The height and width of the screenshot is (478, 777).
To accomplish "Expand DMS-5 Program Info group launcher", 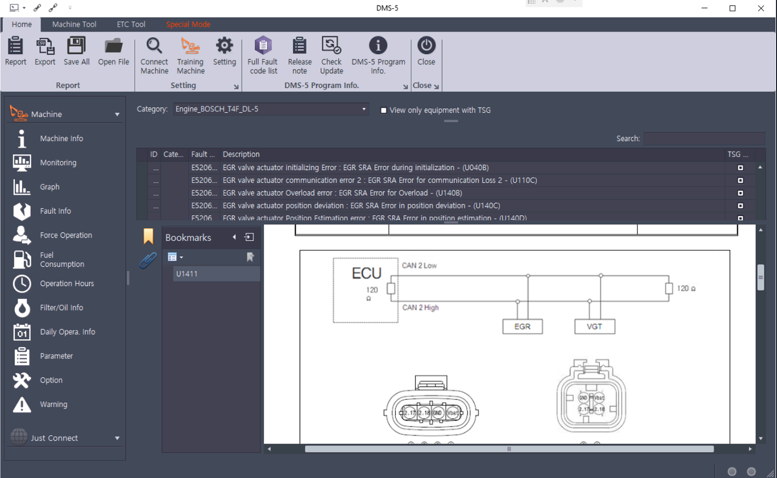I will pos(405,86).
